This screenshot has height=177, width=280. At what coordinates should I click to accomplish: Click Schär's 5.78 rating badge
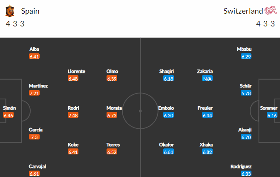coord(246,93)
